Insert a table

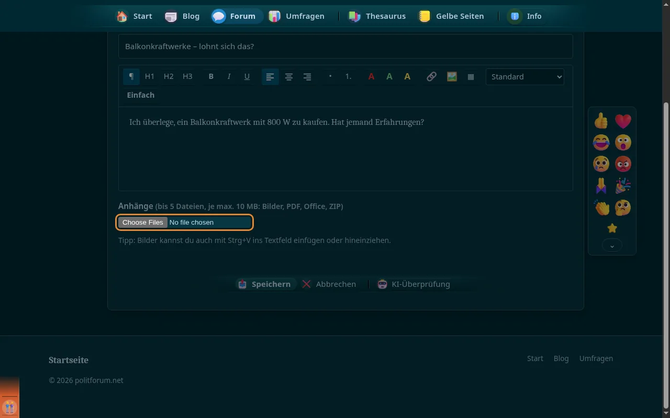(471, 76)
